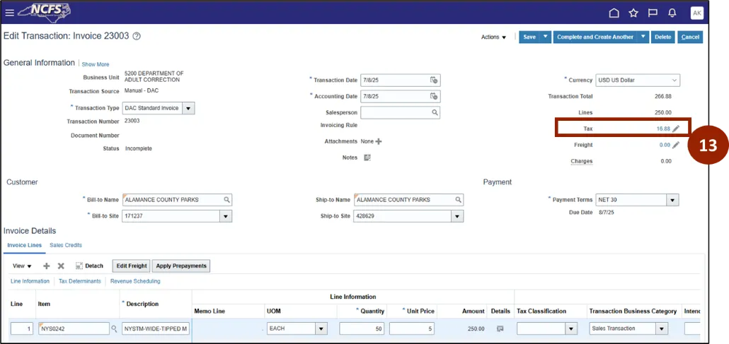Delete row with X icon
The image size is (729, 344).
[61, 266]
